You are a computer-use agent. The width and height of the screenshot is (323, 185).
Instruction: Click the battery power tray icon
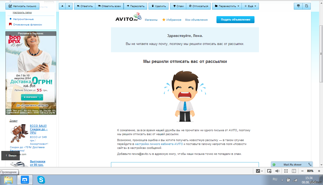click(x=288, y=180)
